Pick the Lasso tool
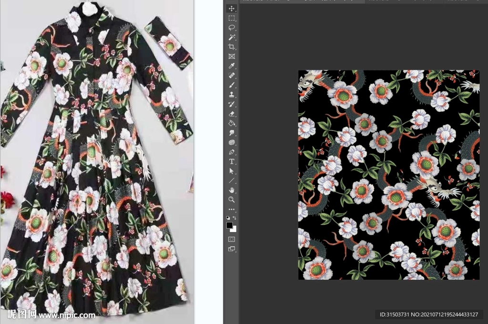 click(x=232, y=28)
